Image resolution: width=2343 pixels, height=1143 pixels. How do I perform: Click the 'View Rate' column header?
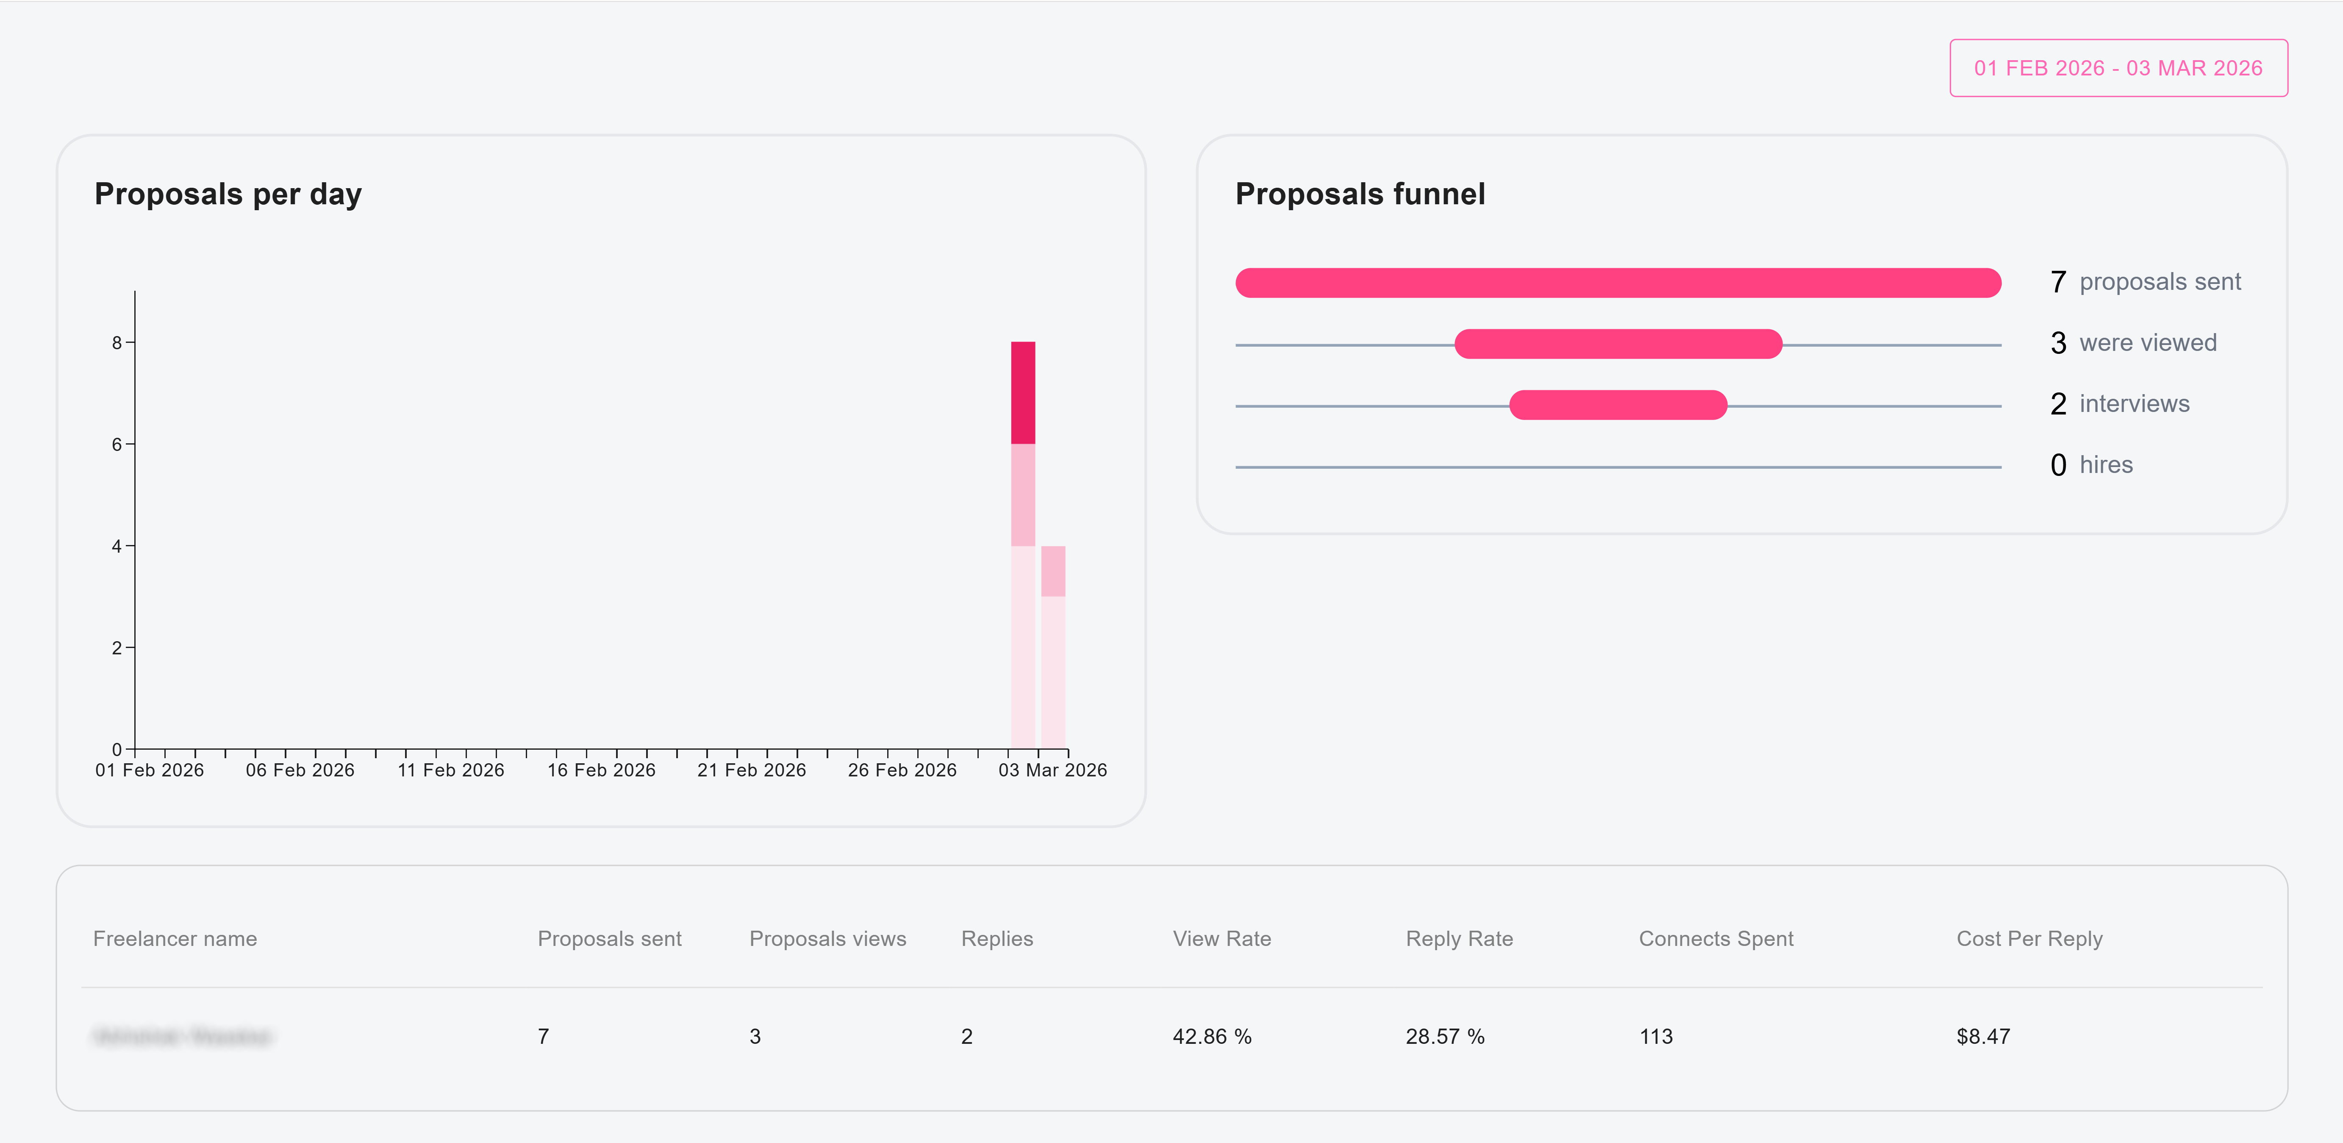click(1221, 938)
